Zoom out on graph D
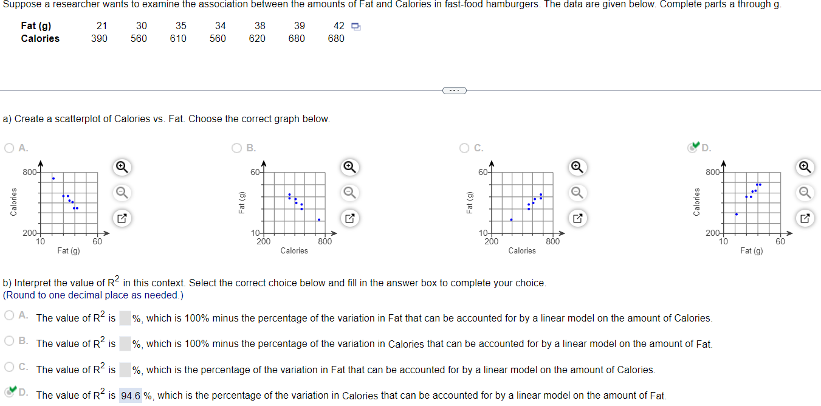The width and height of the screenshot is (821, 406). (x=805, y=193)
